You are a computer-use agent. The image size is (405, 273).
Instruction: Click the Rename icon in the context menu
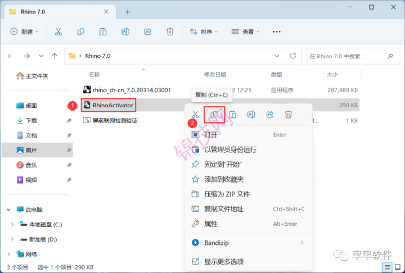[251, 114]
